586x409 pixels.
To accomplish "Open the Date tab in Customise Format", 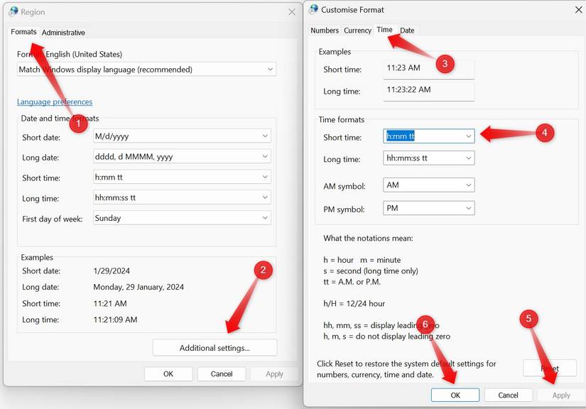I will (x=407, y=31).
